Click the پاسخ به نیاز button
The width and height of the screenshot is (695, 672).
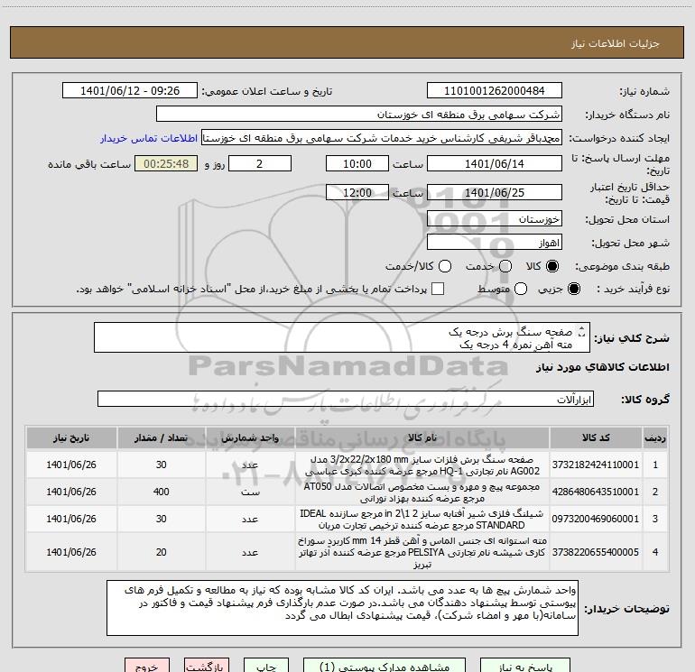pyautogui.click(x=525, y=666)
